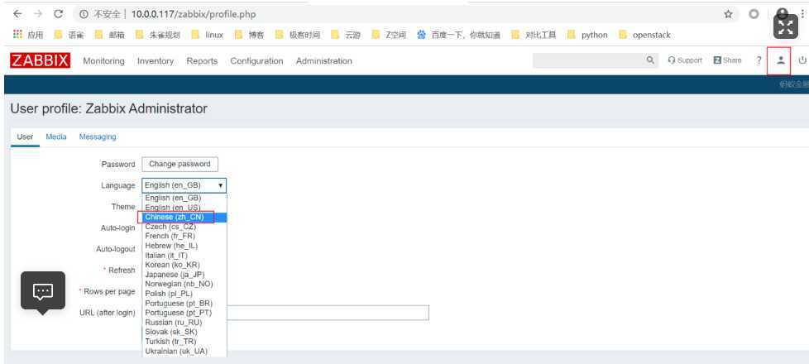The image size is (809, 364).
Task: Choose Portuguese (pt_PT) language option
Action: click(x=184, y=313)
